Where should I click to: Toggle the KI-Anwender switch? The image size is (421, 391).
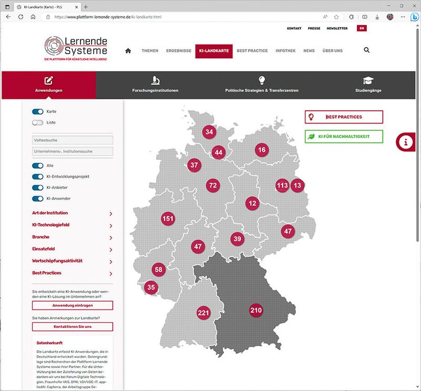37,199
